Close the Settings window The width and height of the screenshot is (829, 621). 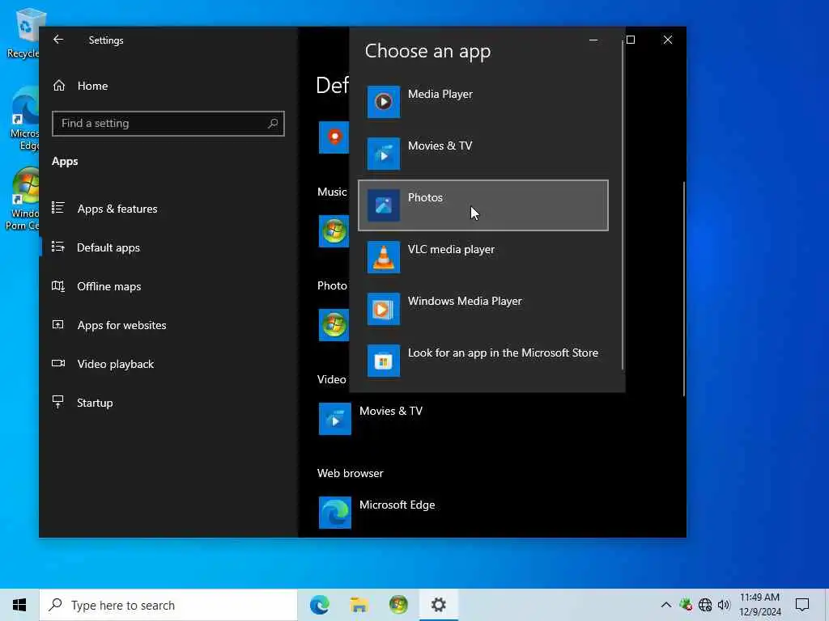coord(668,40)
